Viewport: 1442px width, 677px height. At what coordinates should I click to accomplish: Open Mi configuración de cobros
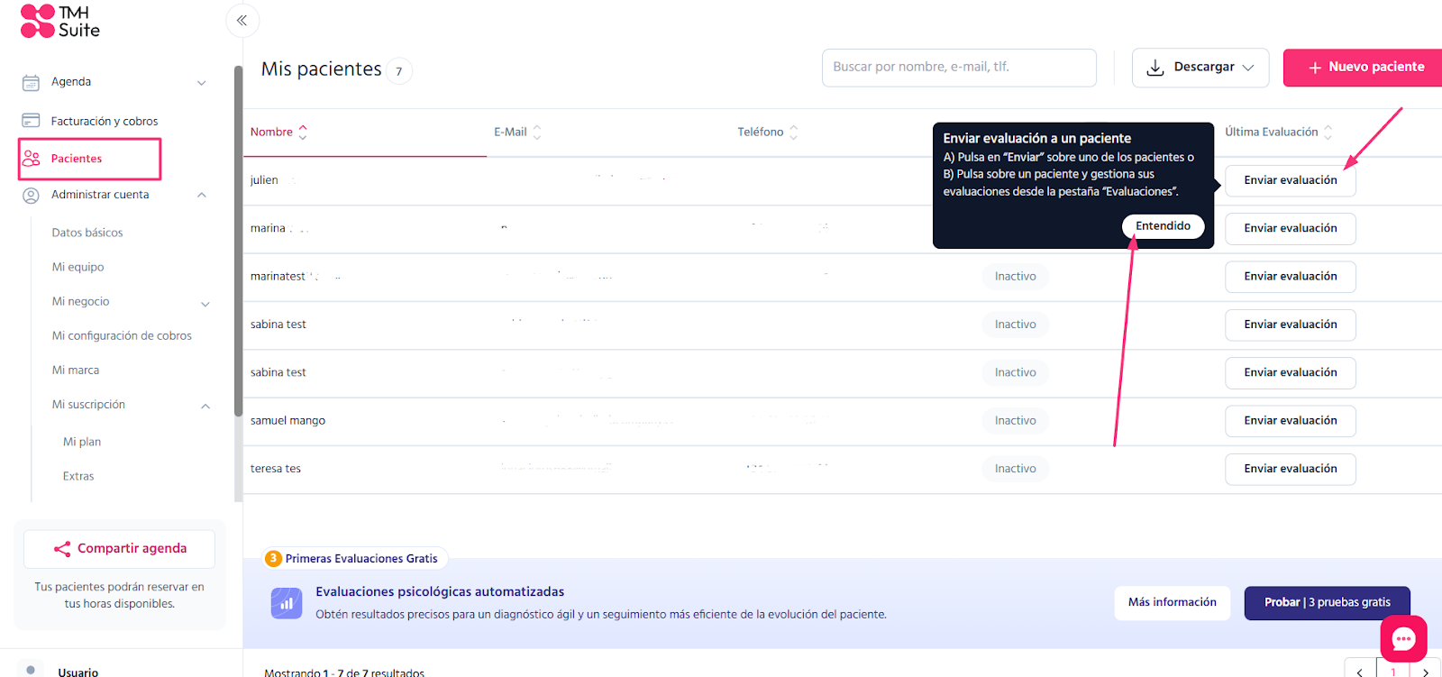pyautogui.click(x=122, y=335)
